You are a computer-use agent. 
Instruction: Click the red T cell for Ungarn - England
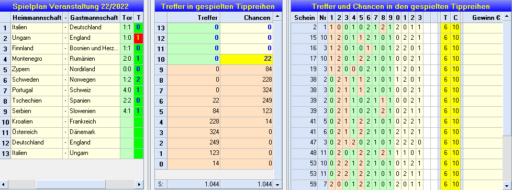(x=138, y=38)
